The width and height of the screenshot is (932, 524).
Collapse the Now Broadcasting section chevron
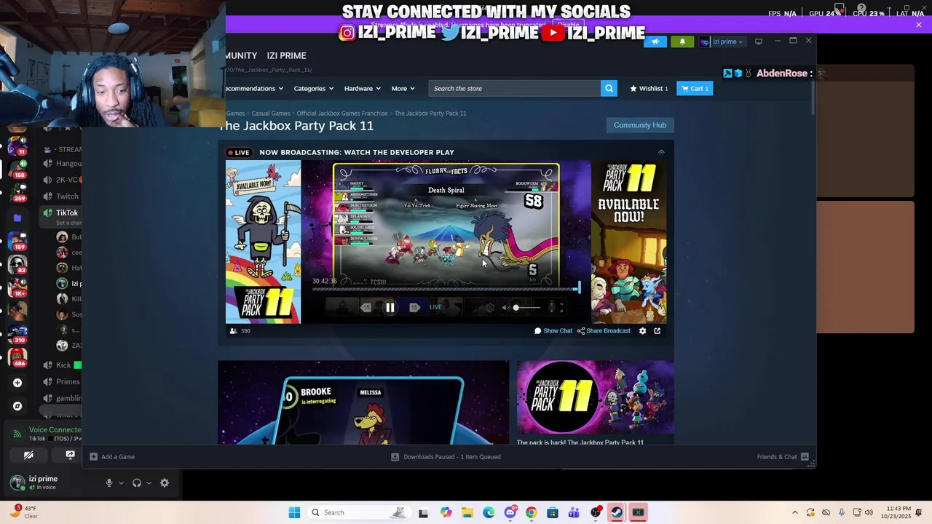click(x=661, y=152)
